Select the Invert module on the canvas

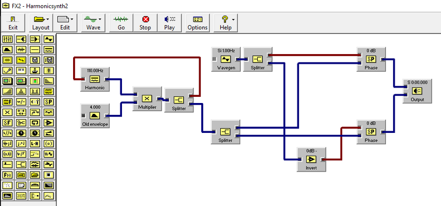click(311, 160)
